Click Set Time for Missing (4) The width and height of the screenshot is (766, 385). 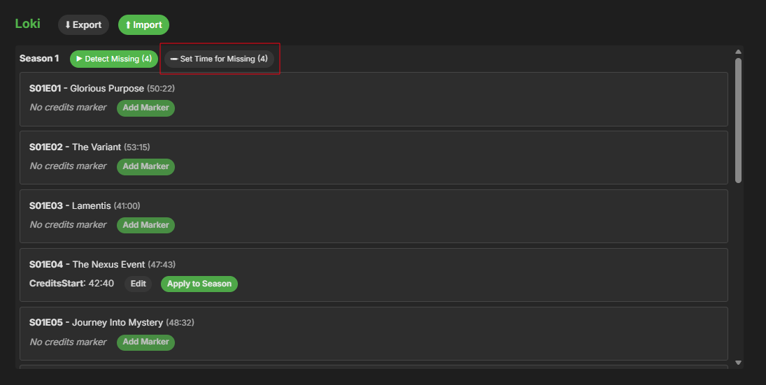click(219, 59)
